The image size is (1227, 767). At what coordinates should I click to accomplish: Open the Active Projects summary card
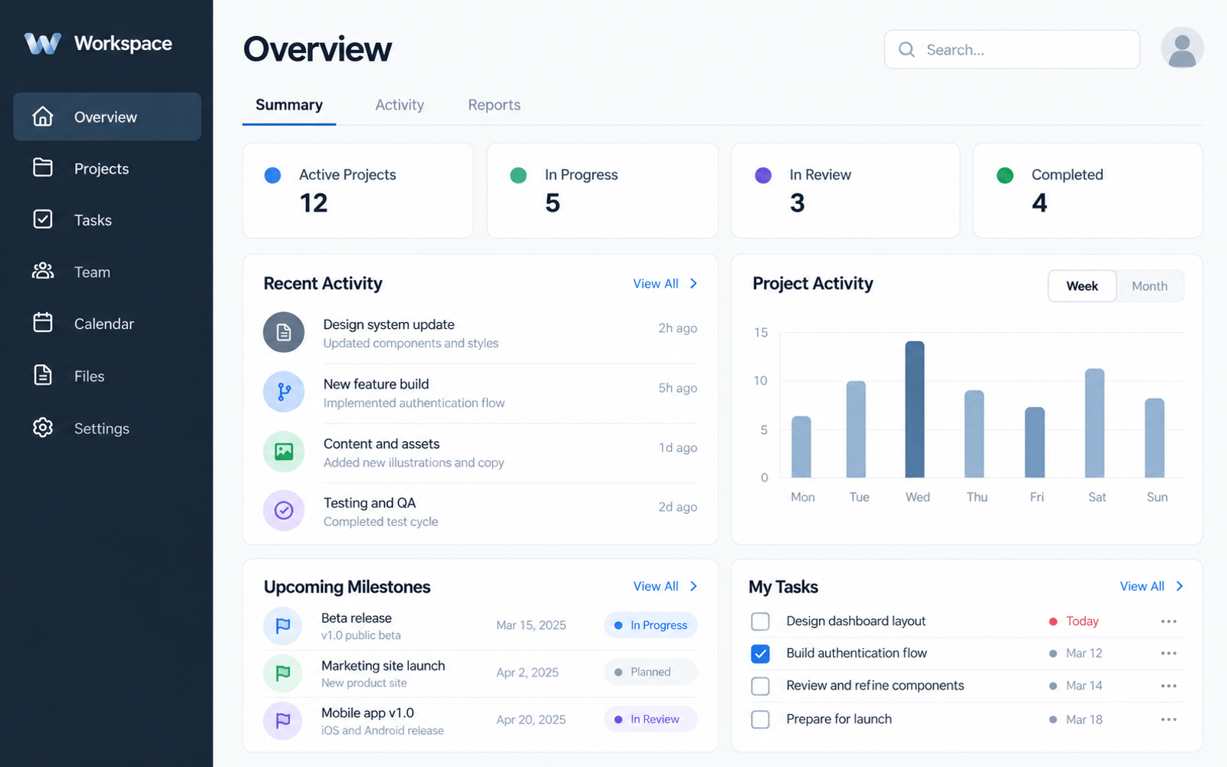[358, 190]
